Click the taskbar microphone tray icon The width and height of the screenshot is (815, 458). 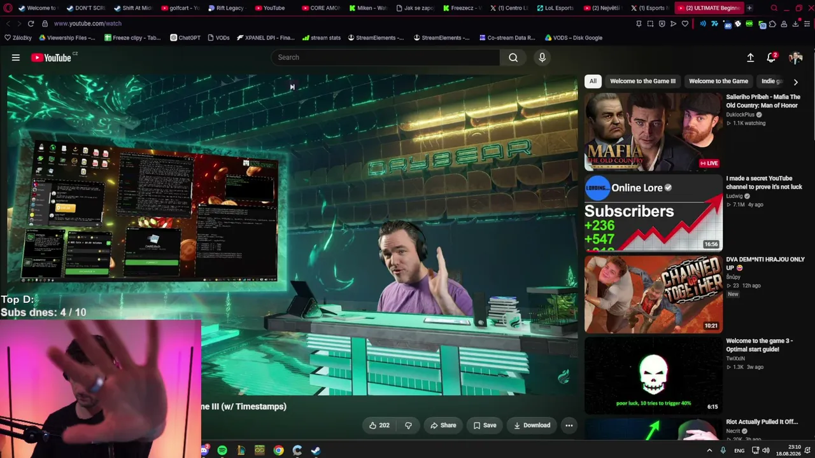[x=723, y=450]
